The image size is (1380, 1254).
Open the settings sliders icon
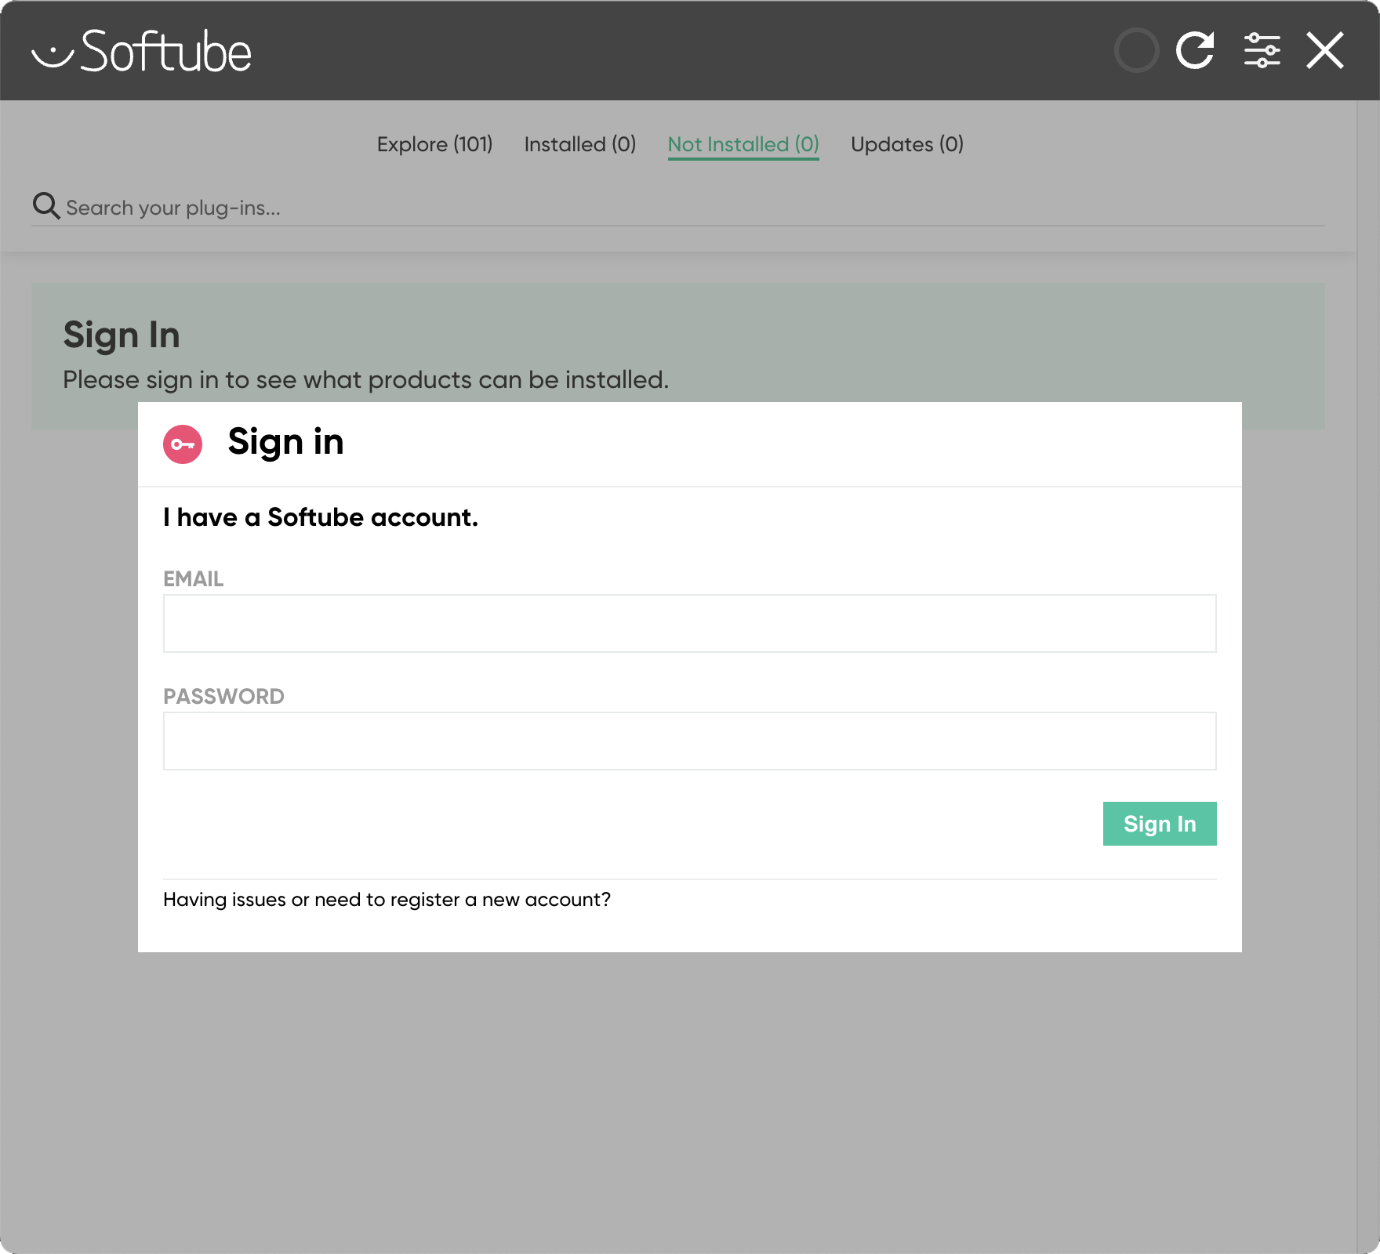(1262, 51)
